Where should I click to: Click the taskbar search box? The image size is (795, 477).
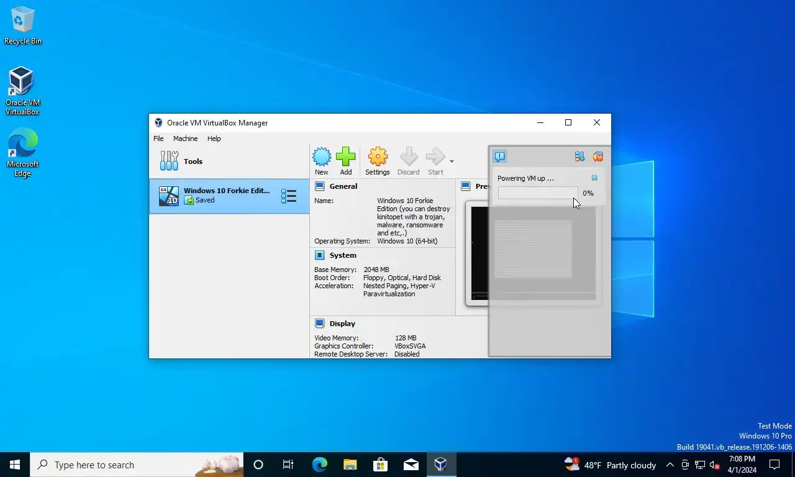click(x=137, y=465)
